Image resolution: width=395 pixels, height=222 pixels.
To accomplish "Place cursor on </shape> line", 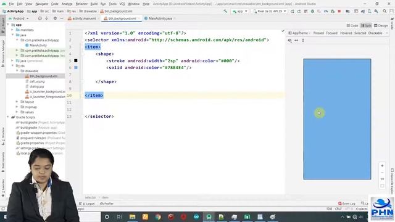I will click(106, 81).
